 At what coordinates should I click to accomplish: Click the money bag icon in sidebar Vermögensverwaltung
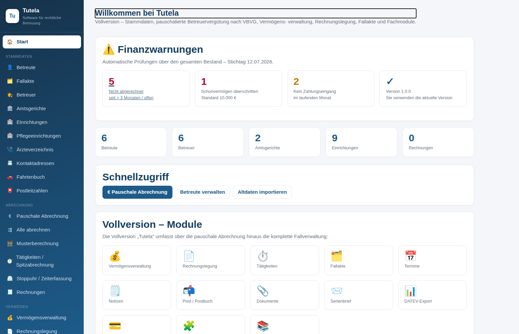click(x=10, y=317)
